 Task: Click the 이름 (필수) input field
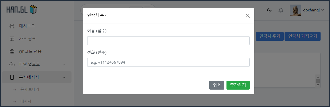tap(168, 41)
